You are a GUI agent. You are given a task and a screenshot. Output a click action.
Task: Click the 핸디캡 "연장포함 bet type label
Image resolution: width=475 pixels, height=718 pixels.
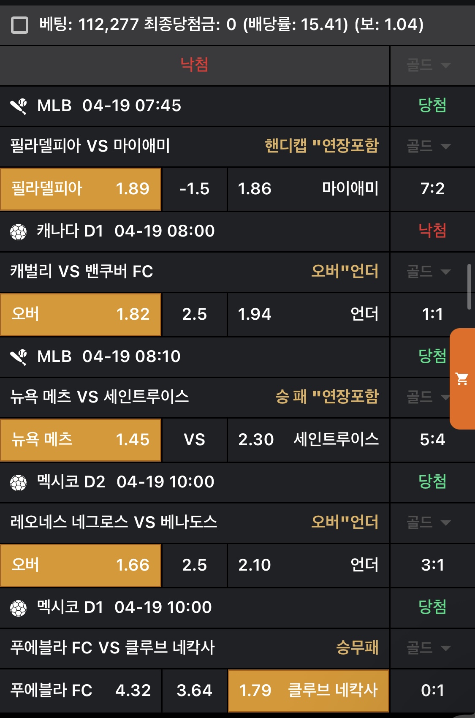click(x=321, y=146)
